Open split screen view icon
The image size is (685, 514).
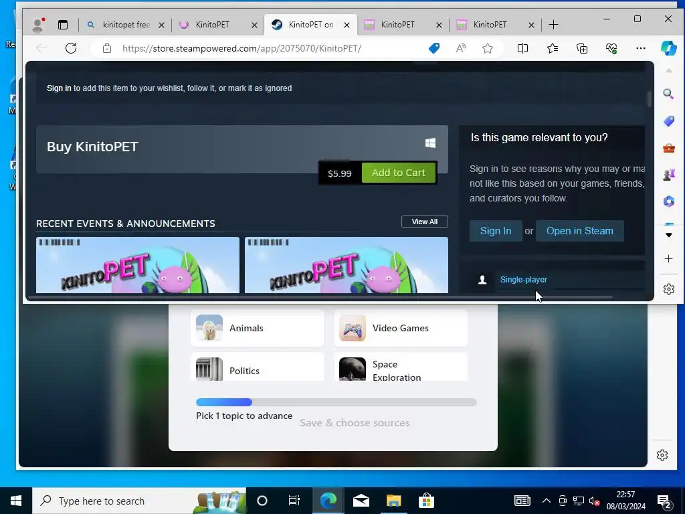coord(522,48)
